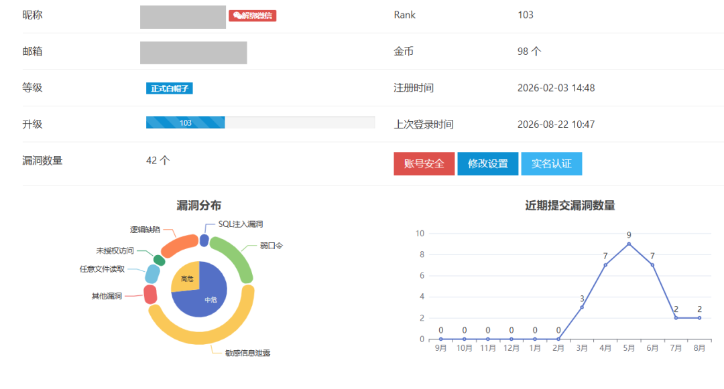Click the red unbind WeChat badge
This screenshot has height=389, width=724.
pyautogui.click(x=253, y=15)
